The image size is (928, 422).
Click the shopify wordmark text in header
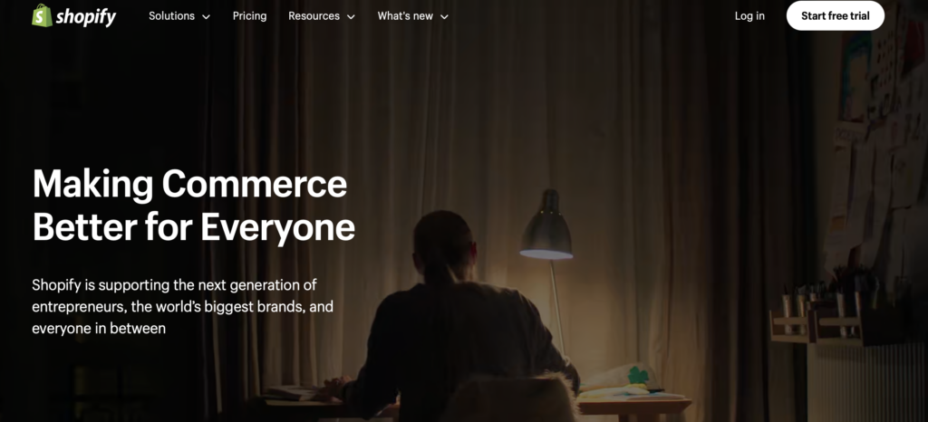click(x=86, y=17)
